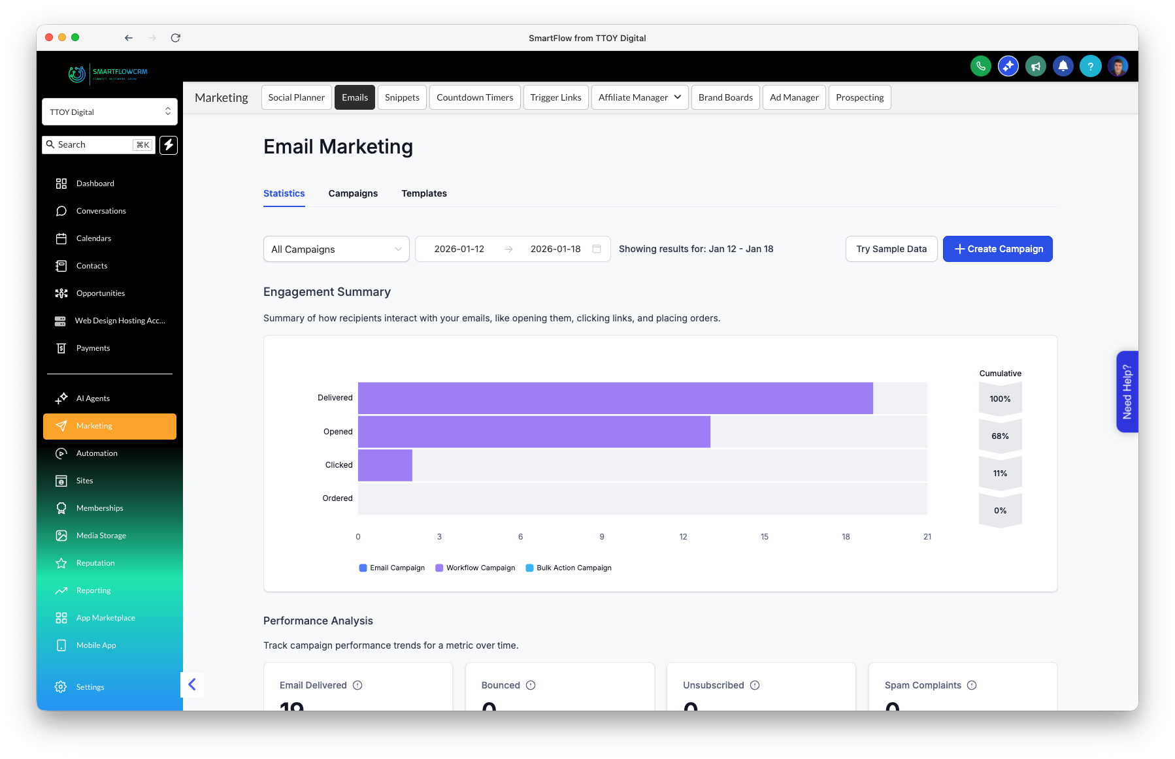Click the start date field showing 2026-01-12

[459, 249]
